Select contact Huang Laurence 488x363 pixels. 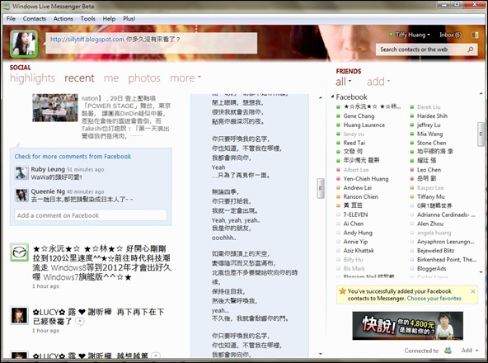pos(364,125)
